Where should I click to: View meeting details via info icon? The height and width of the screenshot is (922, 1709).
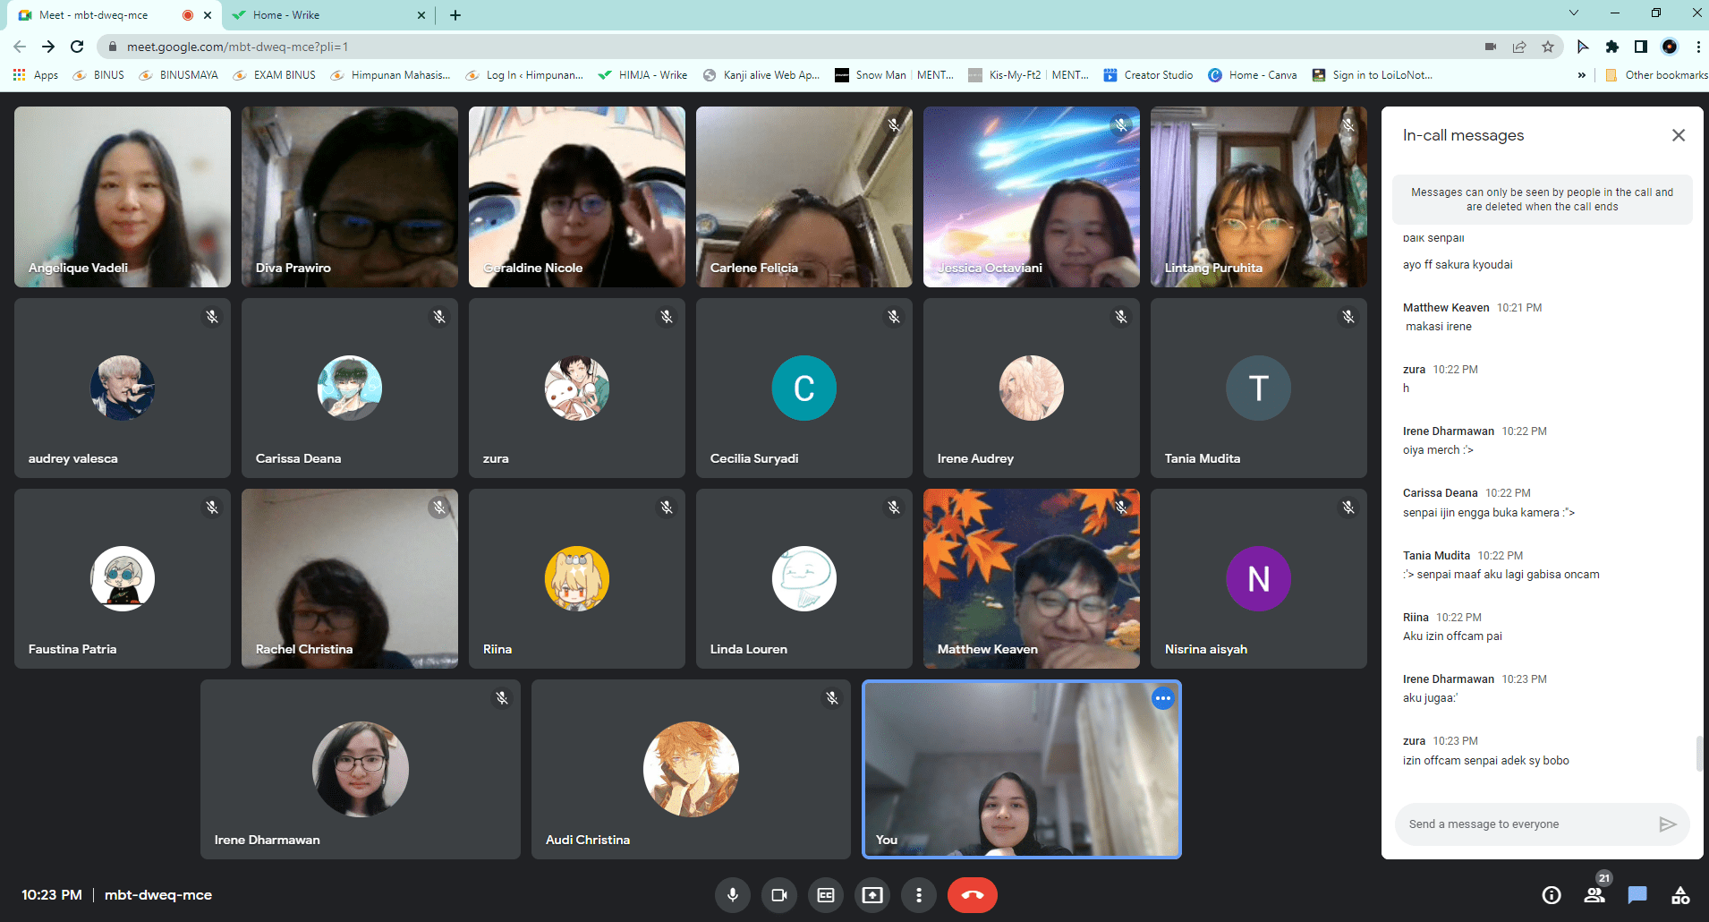(x=1552, y=894)
